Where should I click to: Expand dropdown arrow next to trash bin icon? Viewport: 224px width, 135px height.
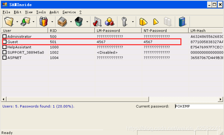click(87, 22)
